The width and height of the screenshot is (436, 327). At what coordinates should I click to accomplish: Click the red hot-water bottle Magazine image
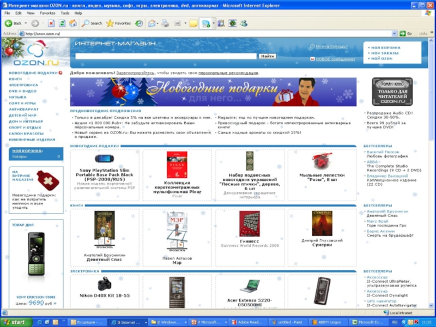(x=48, y=180)
